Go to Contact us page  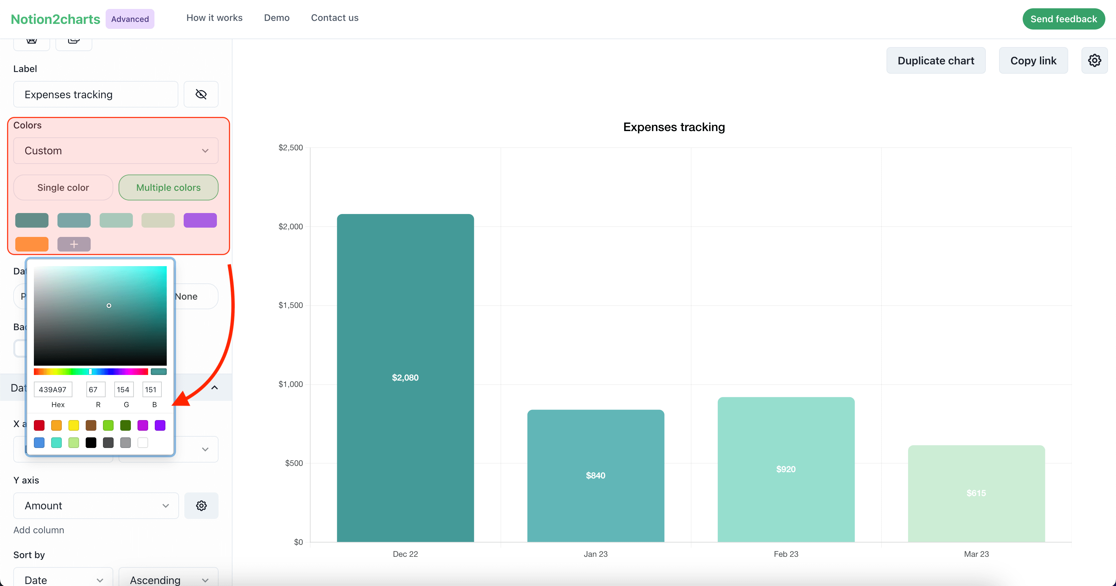pyautogui.click(x=334, y=18)
